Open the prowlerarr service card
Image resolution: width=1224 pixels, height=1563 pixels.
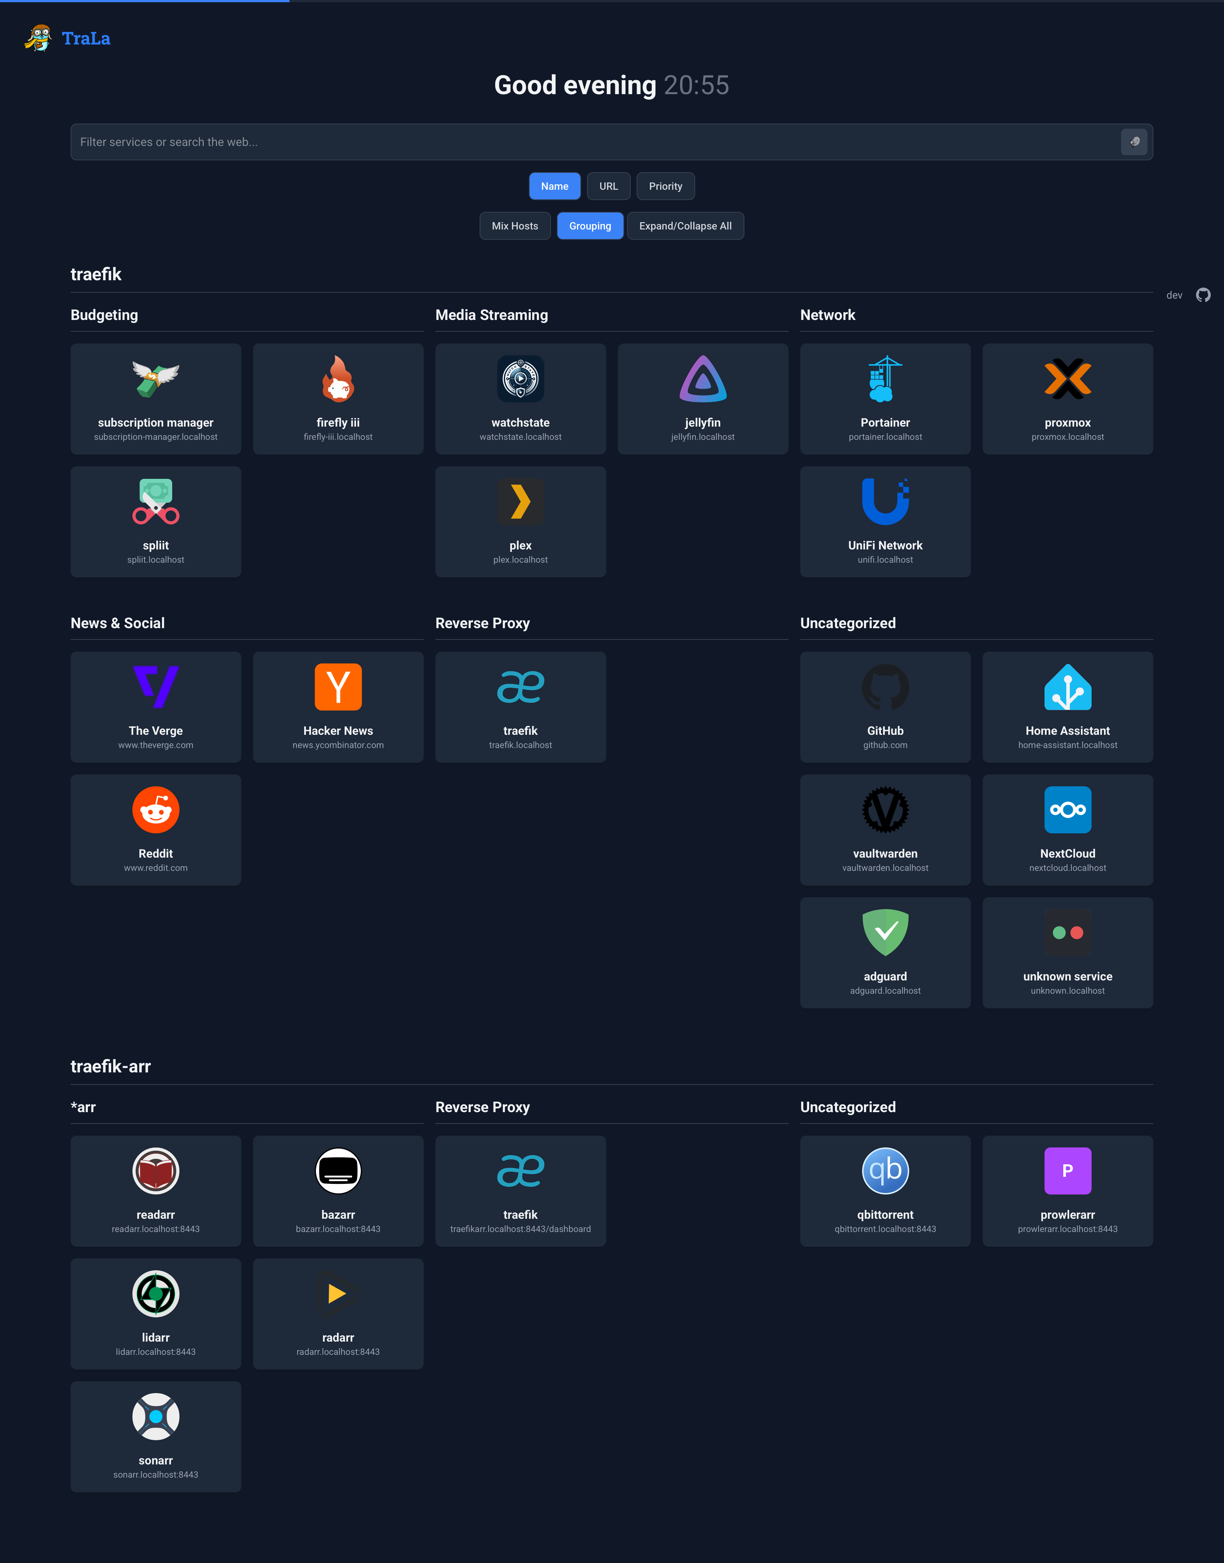point(1068,1191)
